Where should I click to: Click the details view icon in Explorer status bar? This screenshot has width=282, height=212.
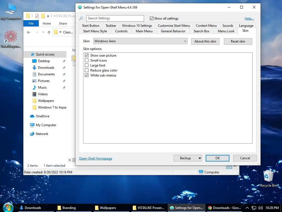tap(229, 167)
